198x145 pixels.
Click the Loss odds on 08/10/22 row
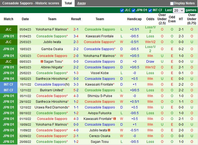click(x=150, y=113)
